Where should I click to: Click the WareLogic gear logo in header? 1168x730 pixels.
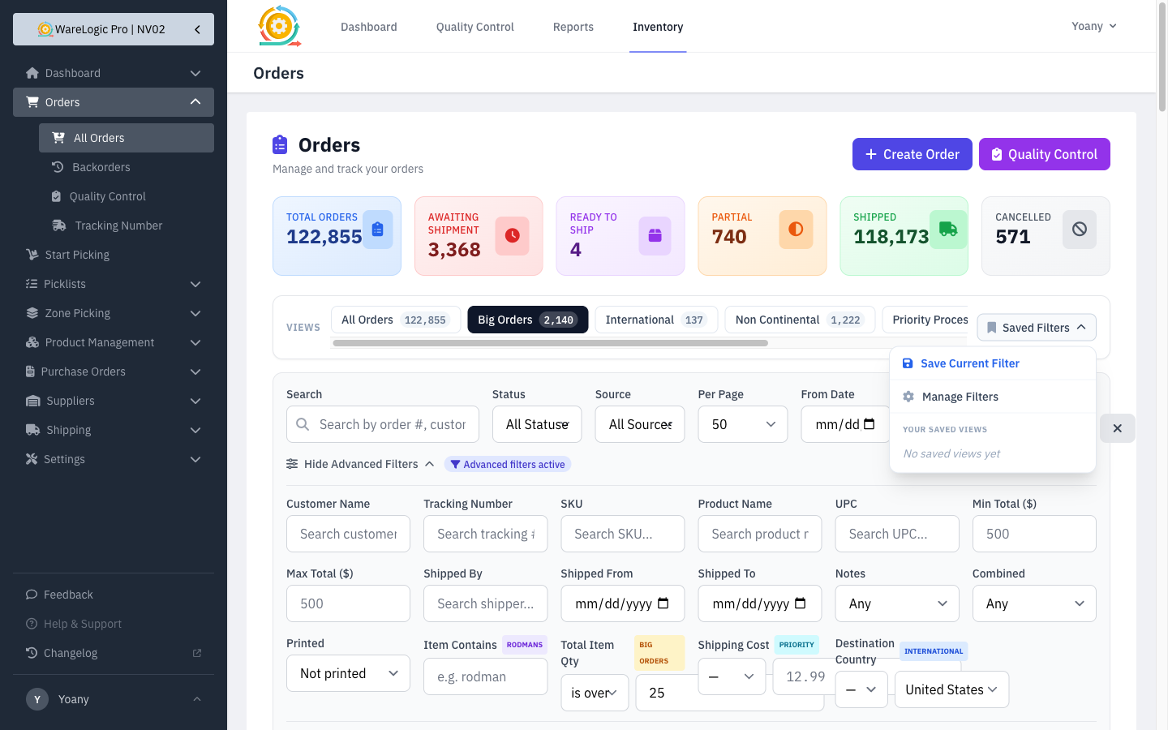point(280,26)
